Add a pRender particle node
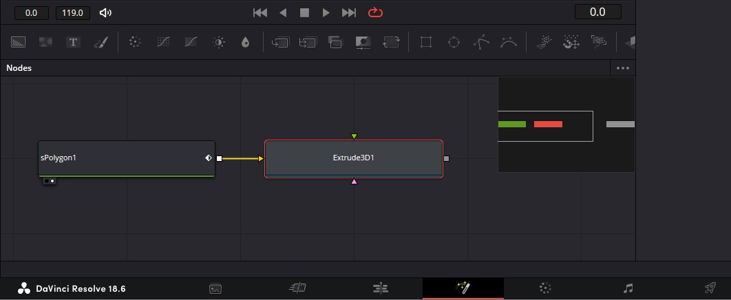 pos(599,43)
